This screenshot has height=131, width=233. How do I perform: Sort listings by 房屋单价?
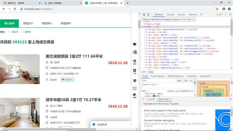click(47, 23)
